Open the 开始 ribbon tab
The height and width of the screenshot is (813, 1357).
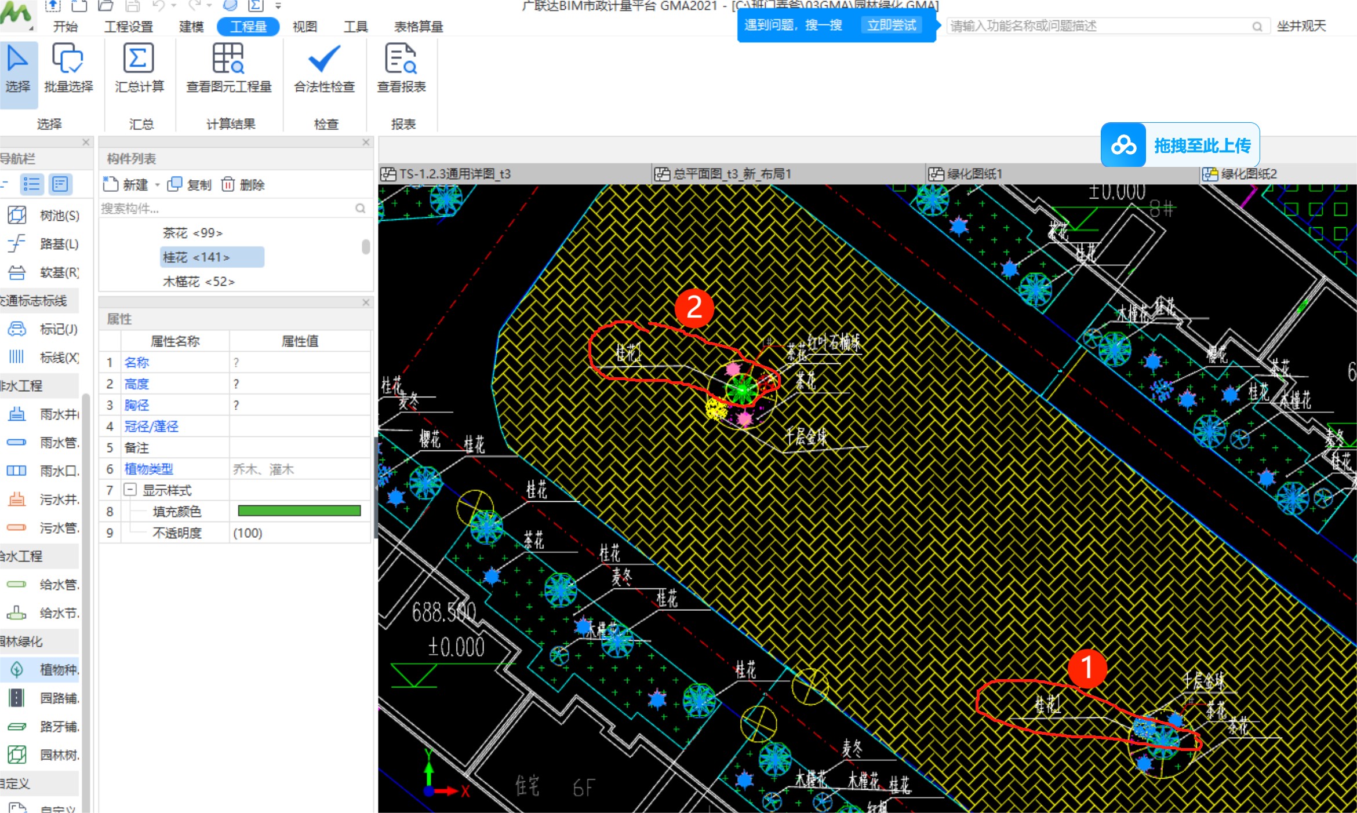click(65, 26)
